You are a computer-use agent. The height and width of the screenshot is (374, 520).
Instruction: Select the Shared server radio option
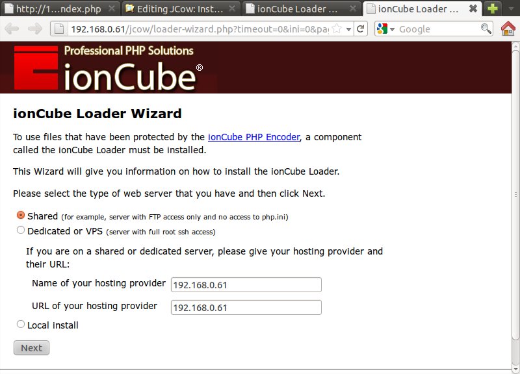[x=21, y=216]
